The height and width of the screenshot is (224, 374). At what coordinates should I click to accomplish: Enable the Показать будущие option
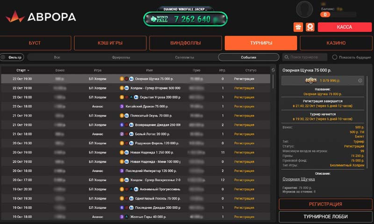(x=335, y=58)
